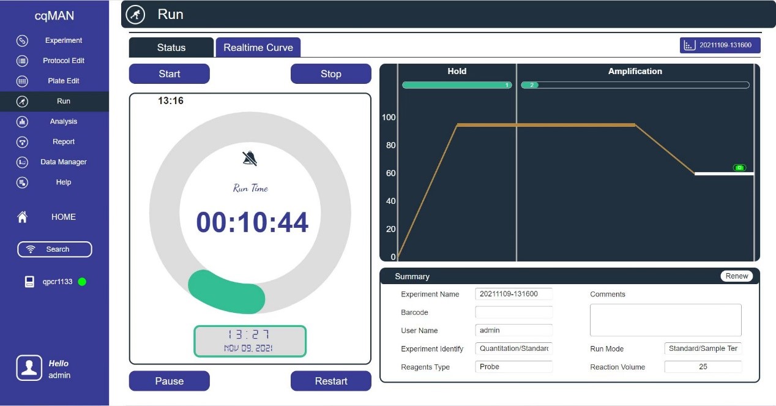Click the 13:16 time label

(x=171, y=100)
